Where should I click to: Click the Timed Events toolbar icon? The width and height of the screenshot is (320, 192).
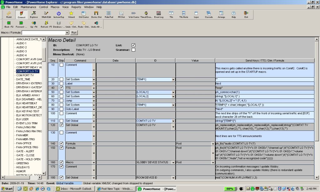(x=146, y=15)
